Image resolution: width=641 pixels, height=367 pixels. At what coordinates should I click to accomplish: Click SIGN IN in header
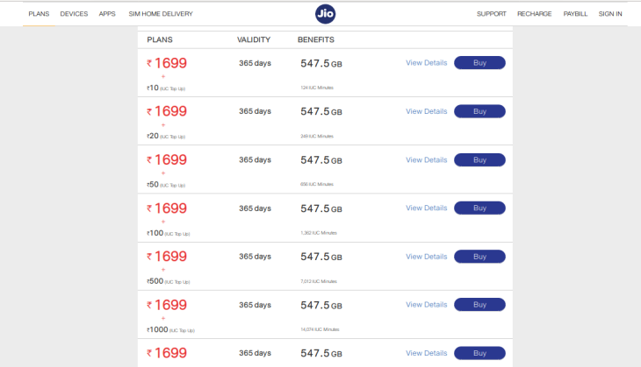pos(610,14)
